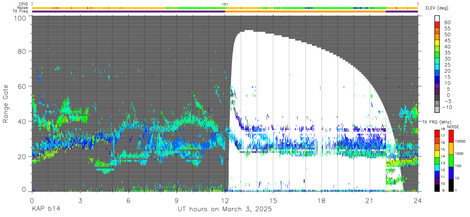Screen dimensions: 470x217
Task: Click the UT hours on March 3, 2025 label
Action: click(x=225, y=209)
